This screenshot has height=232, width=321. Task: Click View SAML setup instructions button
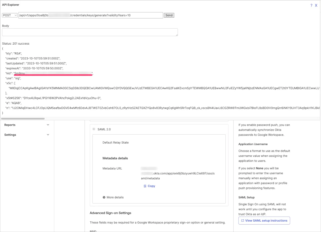click(264, 221)
